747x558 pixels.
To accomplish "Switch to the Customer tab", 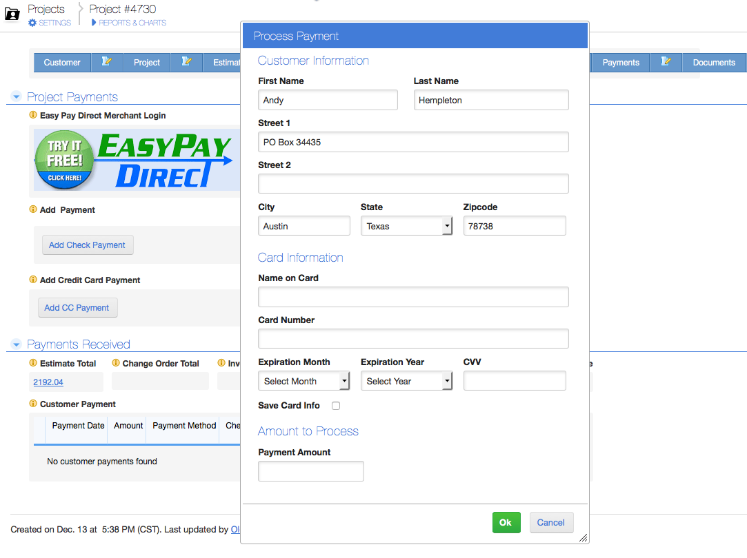I will coord(62,62).
